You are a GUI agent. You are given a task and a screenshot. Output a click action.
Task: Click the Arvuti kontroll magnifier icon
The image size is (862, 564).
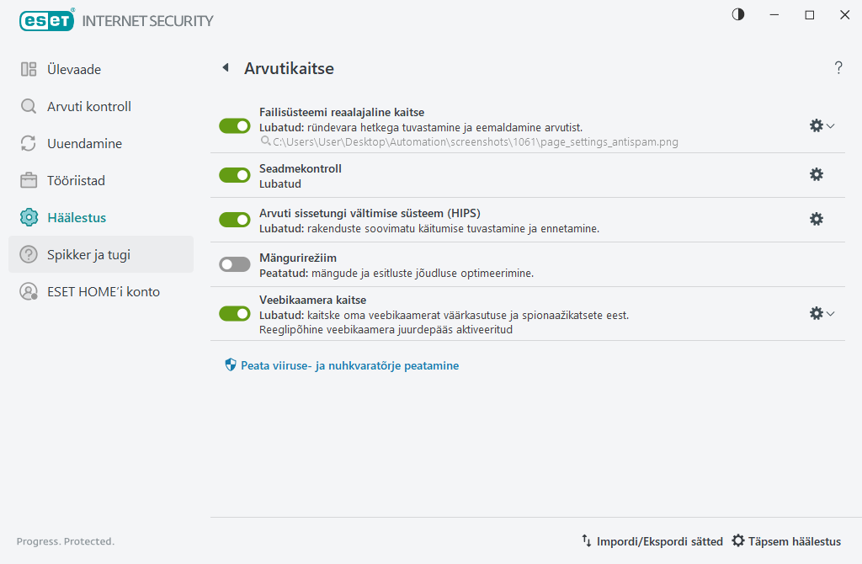29,107
